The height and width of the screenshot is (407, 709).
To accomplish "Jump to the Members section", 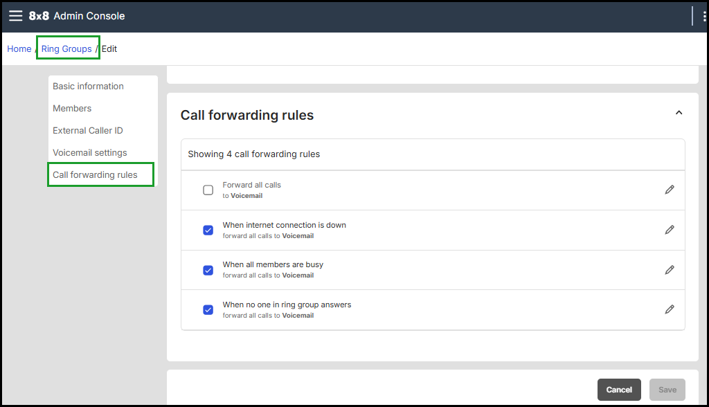I will [x=72, y=109].
